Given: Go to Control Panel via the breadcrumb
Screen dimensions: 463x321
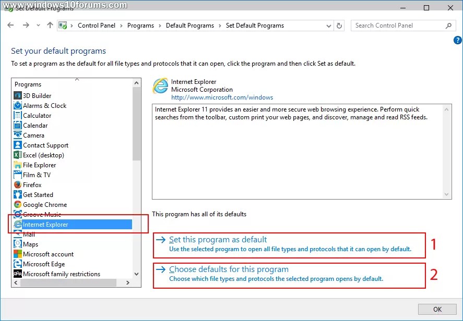Looking at the screenshot, I should 97,25.
